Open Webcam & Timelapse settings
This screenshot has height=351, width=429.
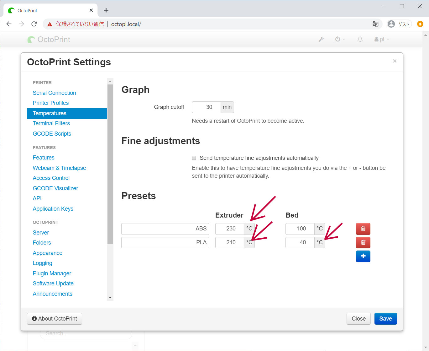59,168
